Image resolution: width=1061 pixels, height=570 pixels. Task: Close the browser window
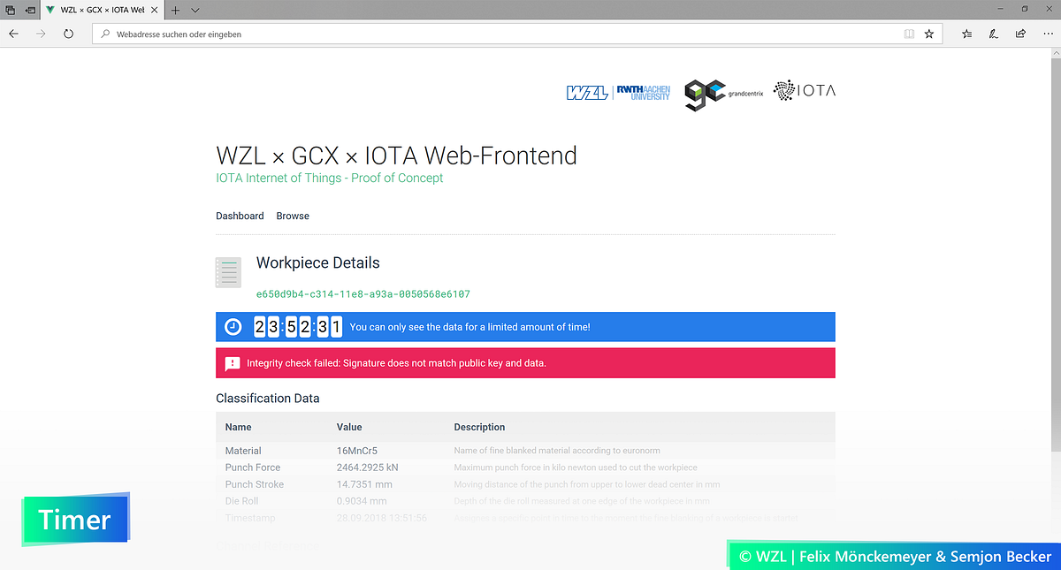(1049, 10)
